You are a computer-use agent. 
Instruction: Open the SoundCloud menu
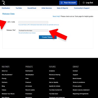coord(32,8)
